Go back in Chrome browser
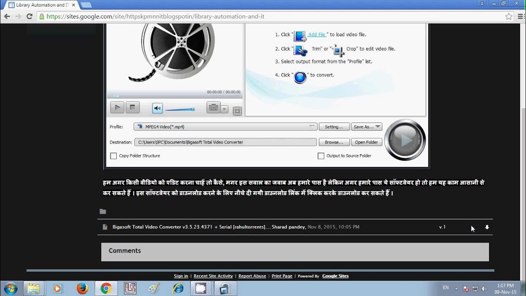Image resolution: width=526 pixels, height=296 pixels. pyautogui.click(x=7, y=16)
